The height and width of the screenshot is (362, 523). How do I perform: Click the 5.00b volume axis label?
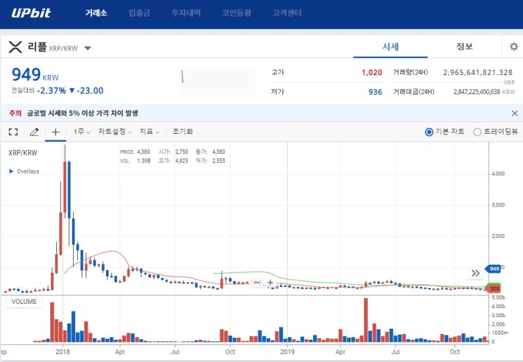click(x=498, y=297)
